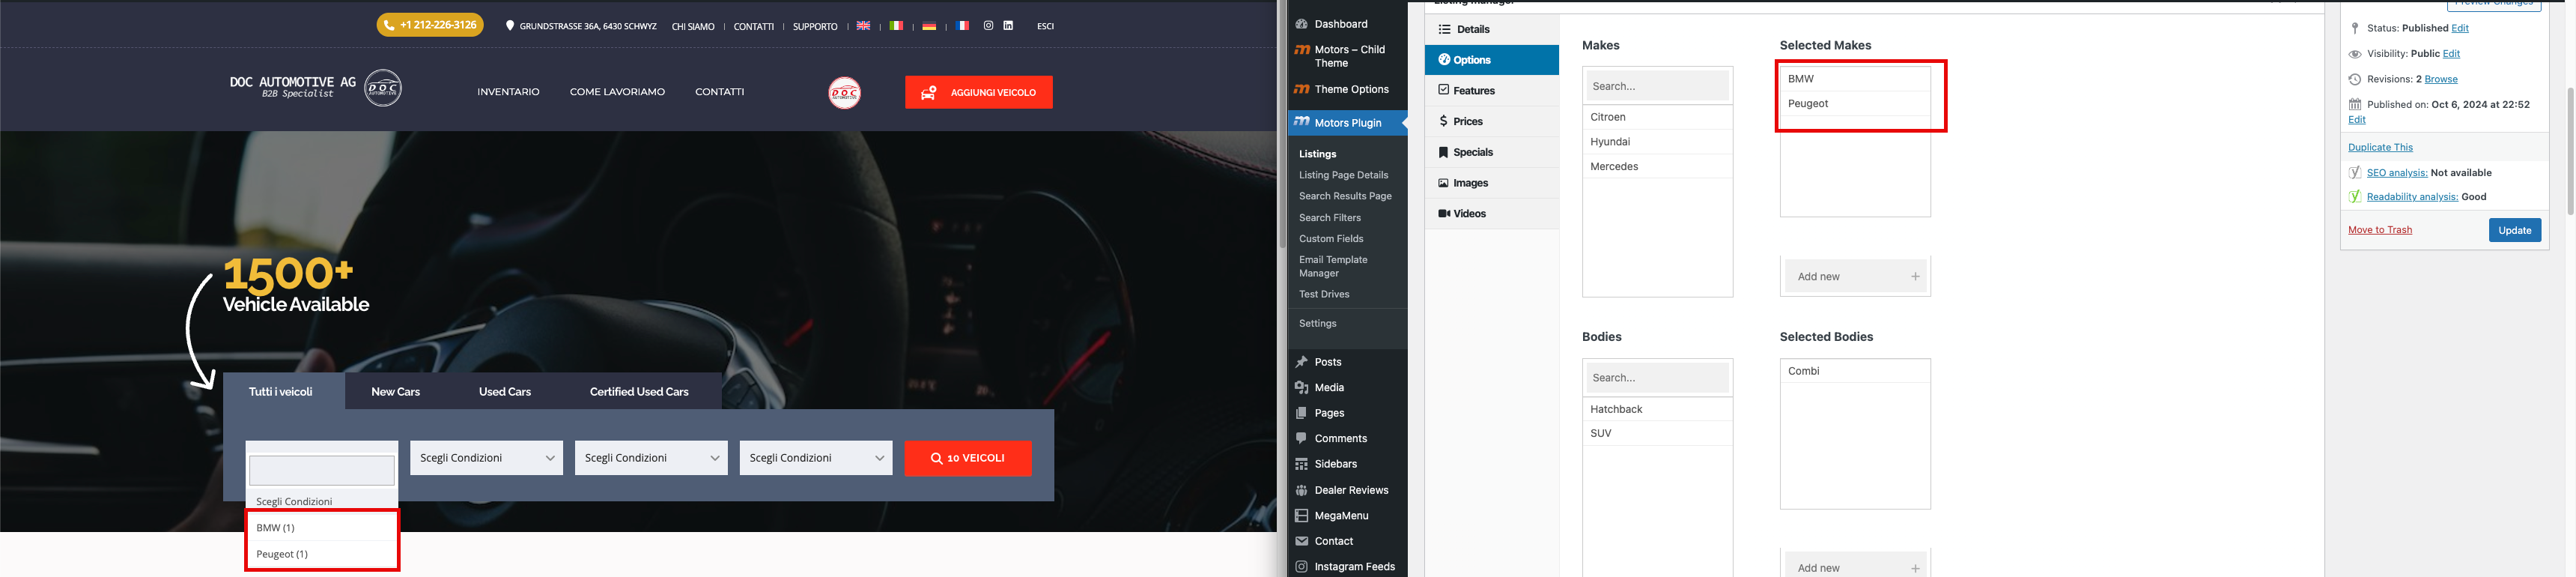Open the LinkedIn icon in top bar
The width and height of the screenshot is (2576, 577).
1008,26
